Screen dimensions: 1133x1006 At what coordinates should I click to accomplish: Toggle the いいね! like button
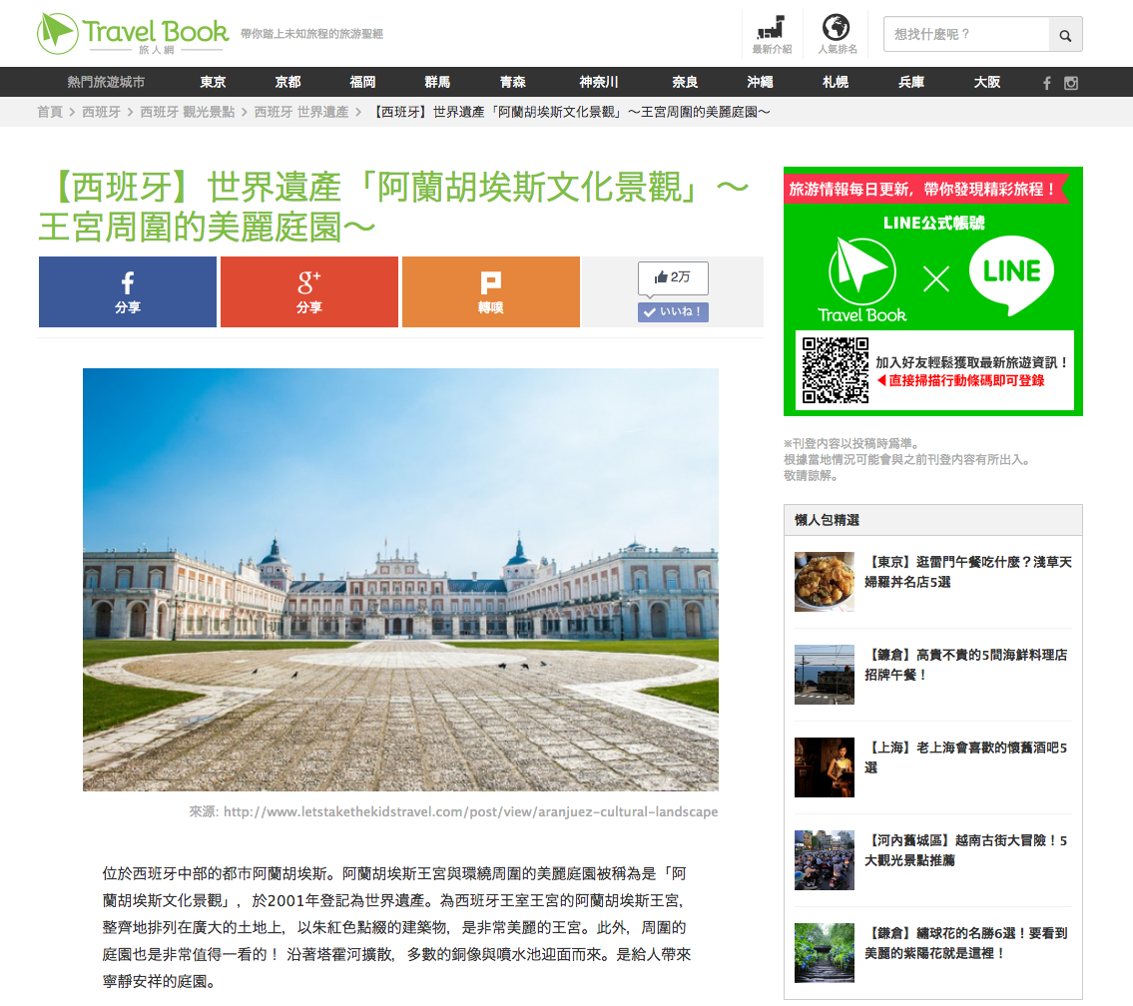(673, 312)
